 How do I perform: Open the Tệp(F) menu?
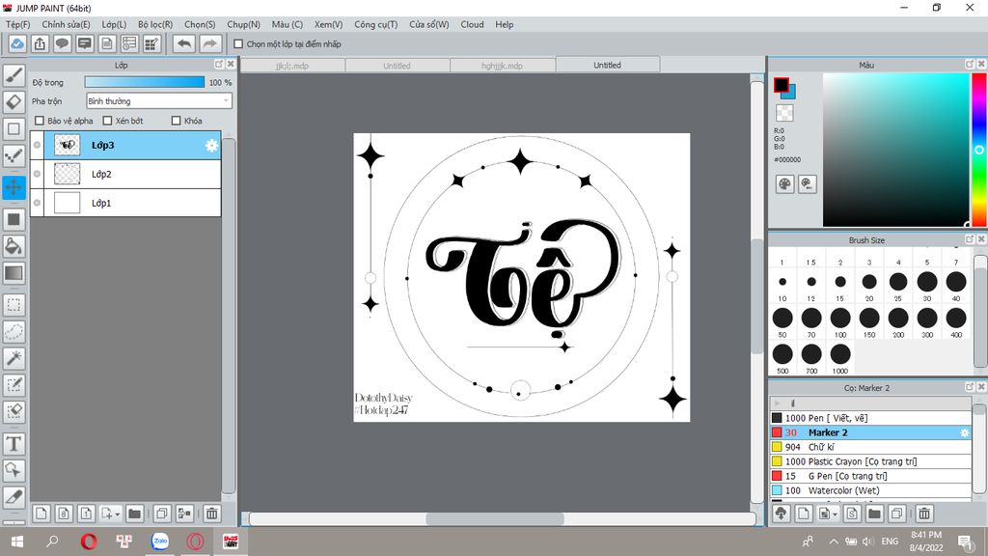[x=17, y=24]
